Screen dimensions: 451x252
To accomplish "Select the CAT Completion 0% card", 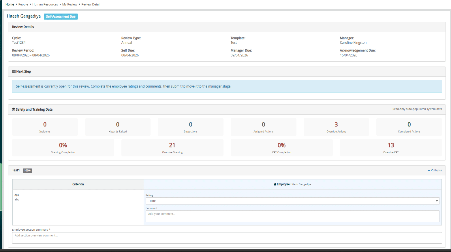I will 282,148.
